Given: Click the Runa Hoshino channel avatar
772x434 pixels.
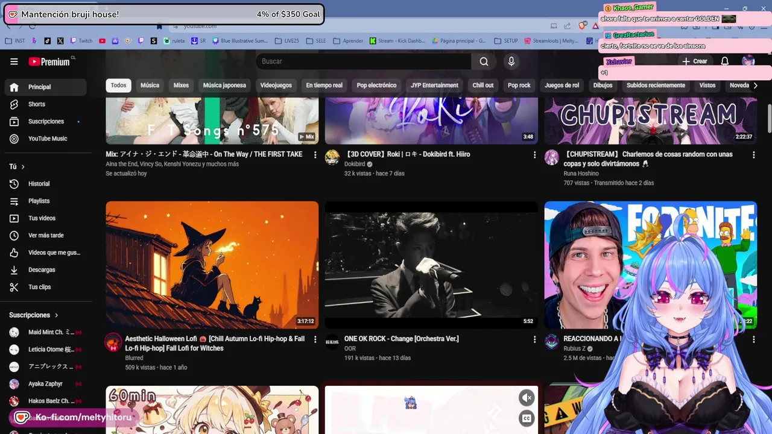Looking at the screenshot, I should 552,158.
